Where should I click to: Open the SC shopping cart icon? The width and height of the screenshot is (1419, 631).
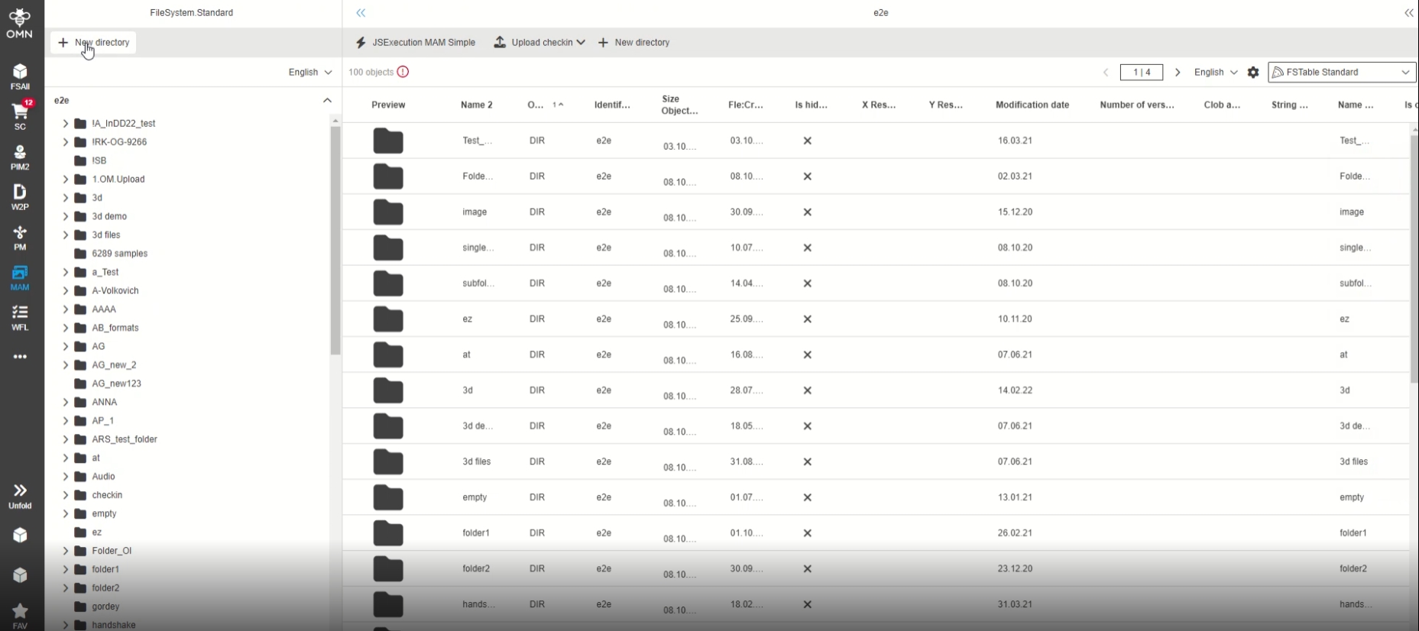(x=20, y=116)
